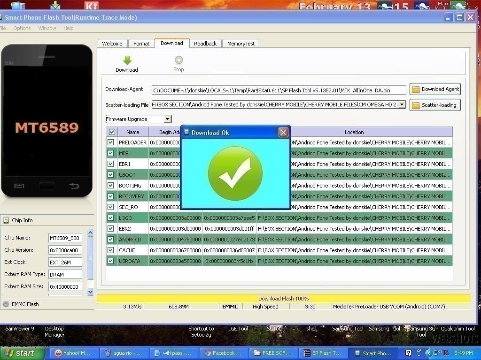
Task: Click the Download Flash 100% progress bar
Action: [x=283, y=299]
